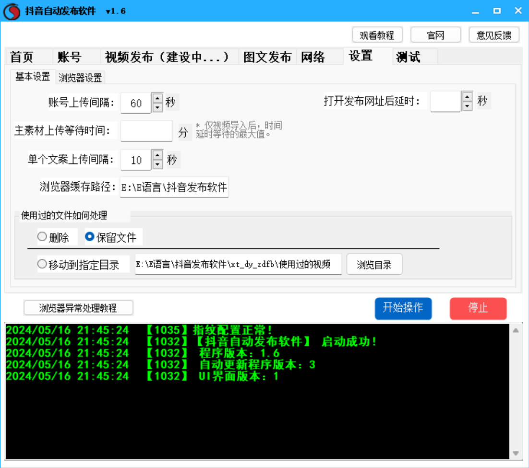This screenshot has width=529, height=468.
Task: Click the log line 指纹配置正常！
Action: pos(139,330)
